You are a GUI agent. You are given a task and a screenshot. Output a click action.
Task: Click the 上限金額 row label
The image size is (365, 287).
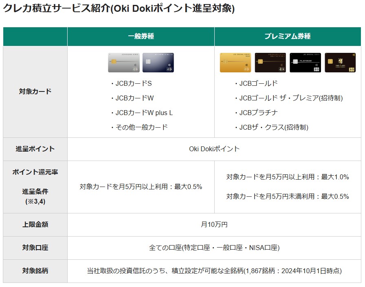(x=35, y=224)
